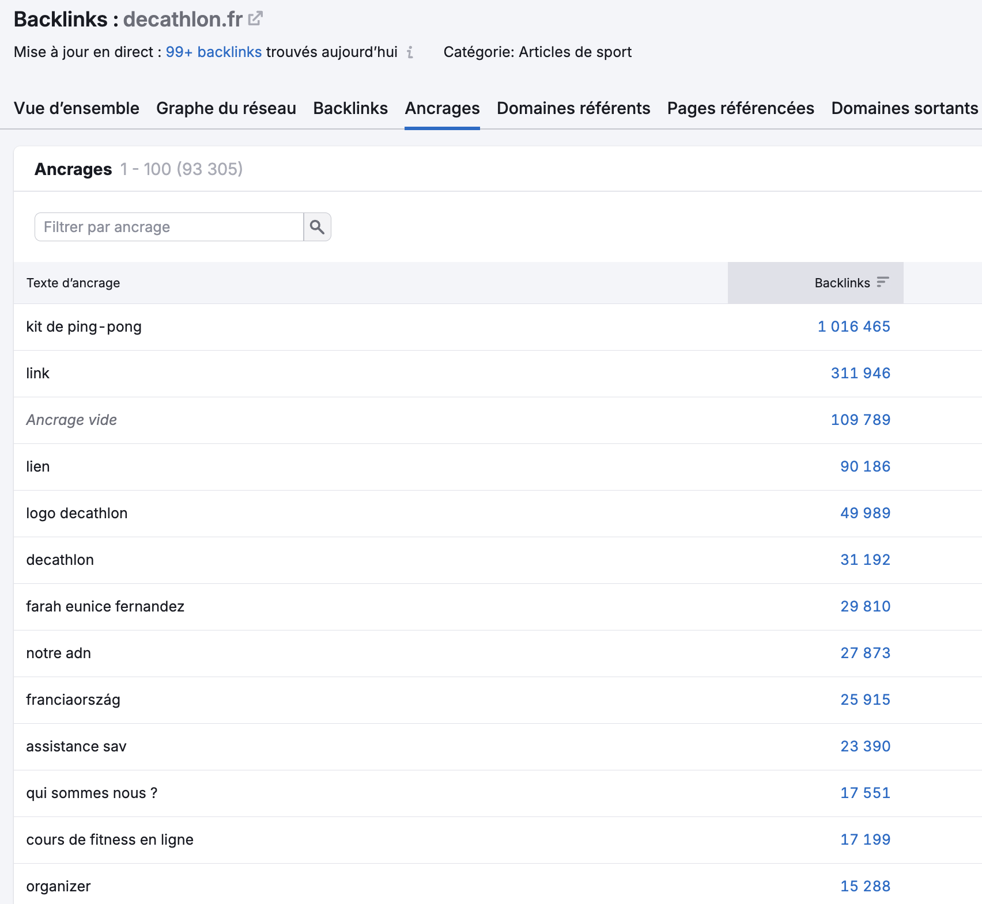Viewport: 982px width, 904px height.
Task: Switch to Vue d'ensemble tab
Action: [x=77, y=108]
